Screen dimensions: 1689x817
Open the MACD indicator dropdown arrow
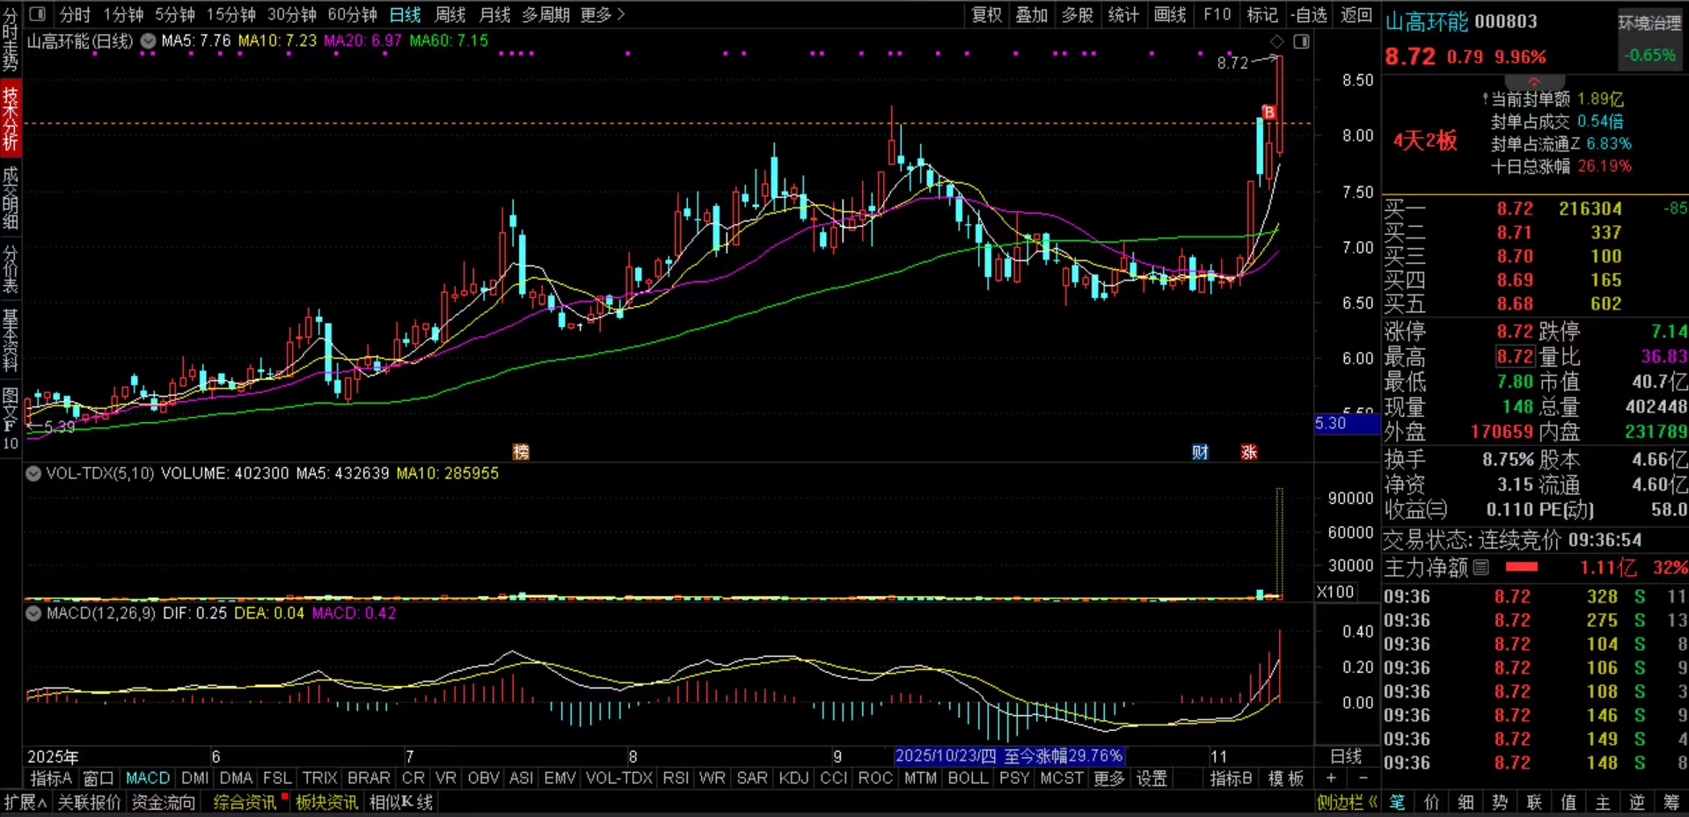(x=33, y=613)
